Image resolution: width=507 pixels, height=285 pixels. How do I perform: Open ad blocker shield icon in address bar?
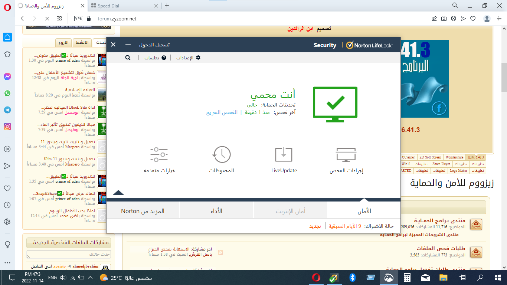pyautogui.click(x=453, y=19)
